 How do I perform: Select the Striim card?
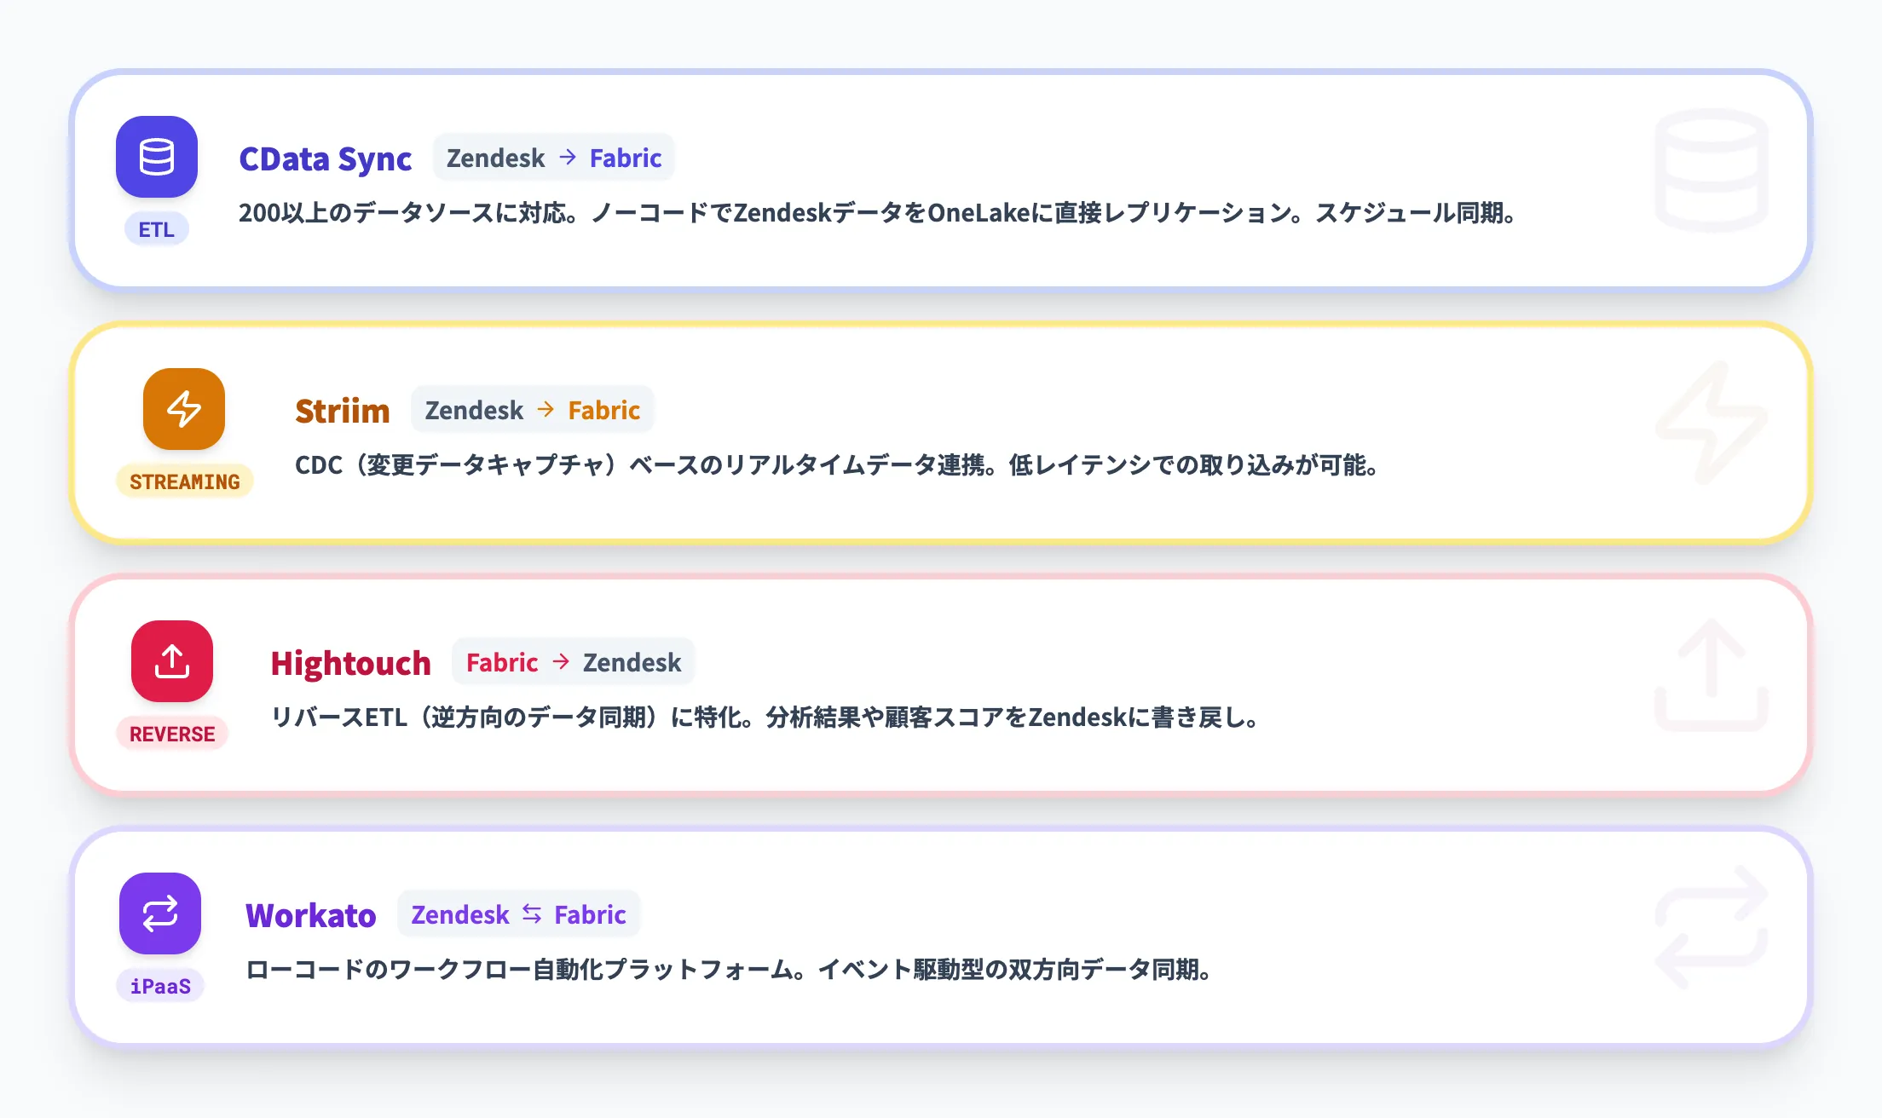938,432
